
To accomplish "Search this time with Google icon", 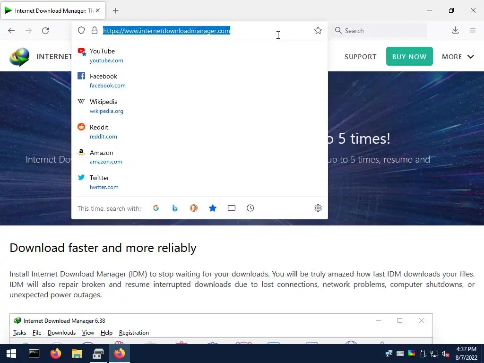I will tap(156, 208).
